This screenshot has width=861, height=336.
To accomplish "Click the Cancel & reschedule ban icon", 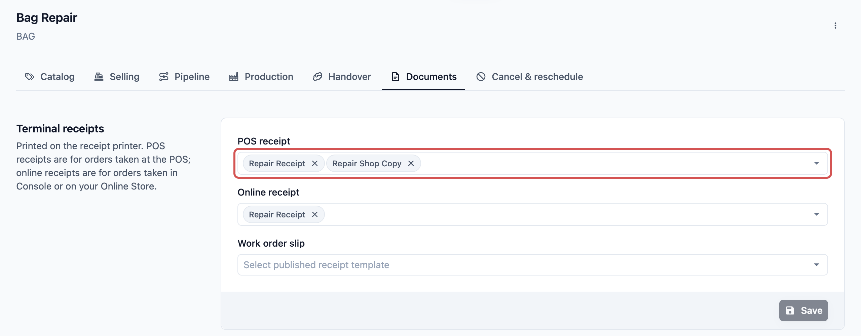I will 481,77.
